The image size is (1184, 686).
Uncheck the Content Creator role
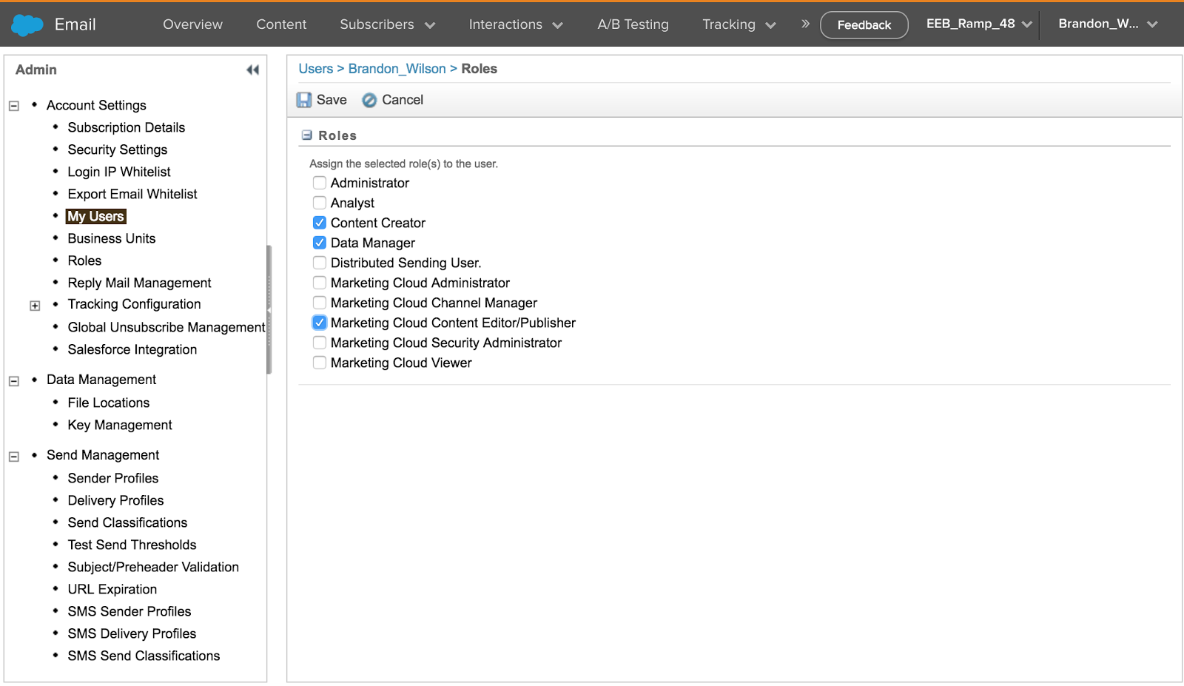320,222
